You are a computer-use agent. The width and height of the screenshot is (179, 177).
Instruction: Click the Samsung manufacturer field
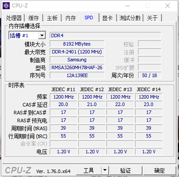[77, 60]
